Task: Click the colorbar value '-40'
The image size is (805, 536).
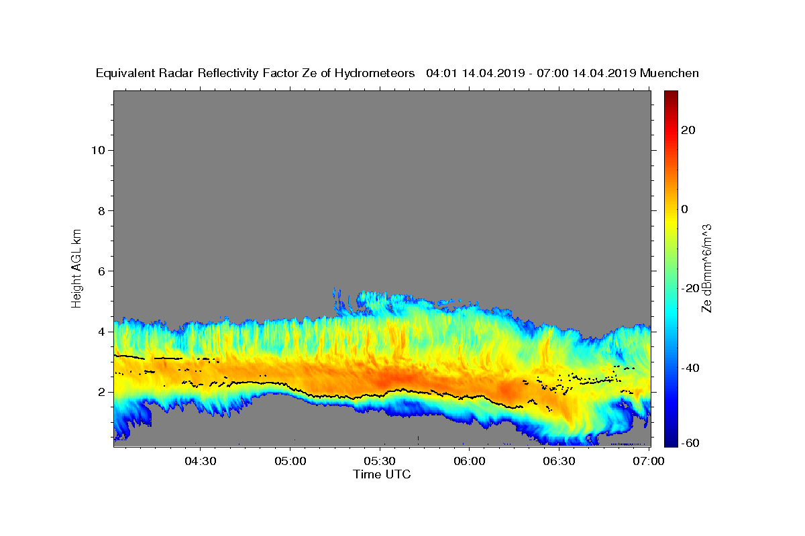Action: [691, 368]
